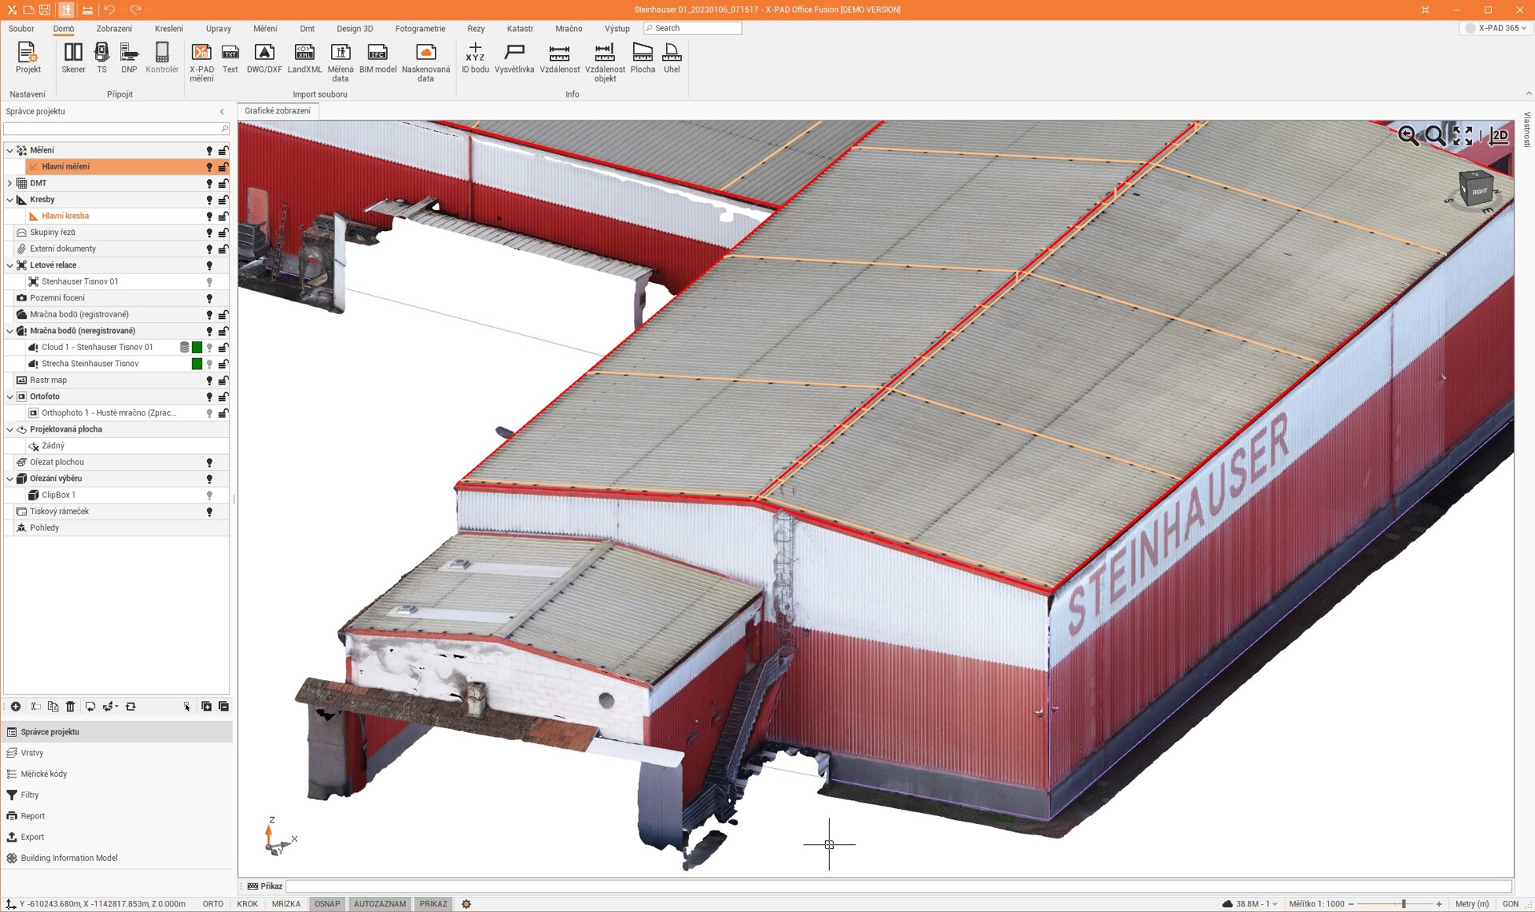Toggle lock on Hlavní měření row
Image resolution: width=1535 pixels, height=912 pixels.
pos(223,167)
